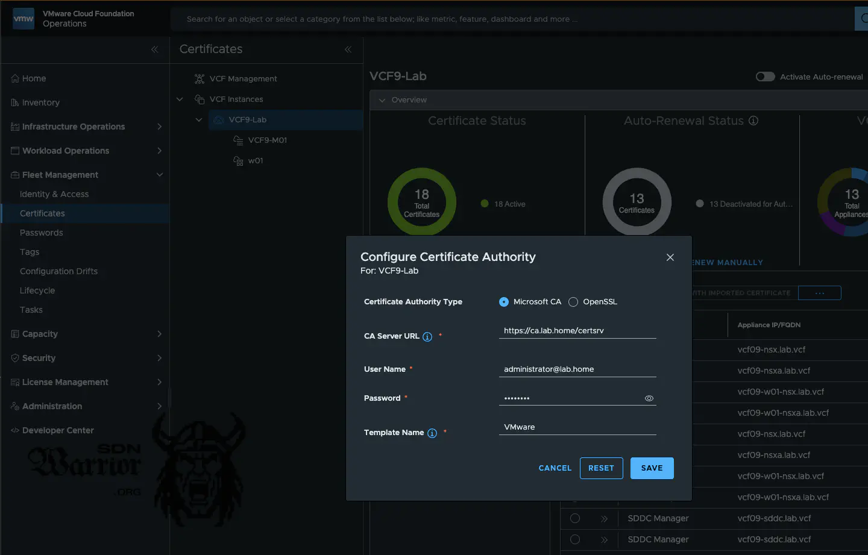Click the 18 Total Certificates donut chart
868x555 pixels.
[422, 202]
